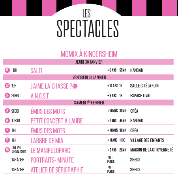Image resolution: width=178 pixels, height=176 pixels.
Task: Click the Momix à Kingersheim heading
Action: (89, 54)
